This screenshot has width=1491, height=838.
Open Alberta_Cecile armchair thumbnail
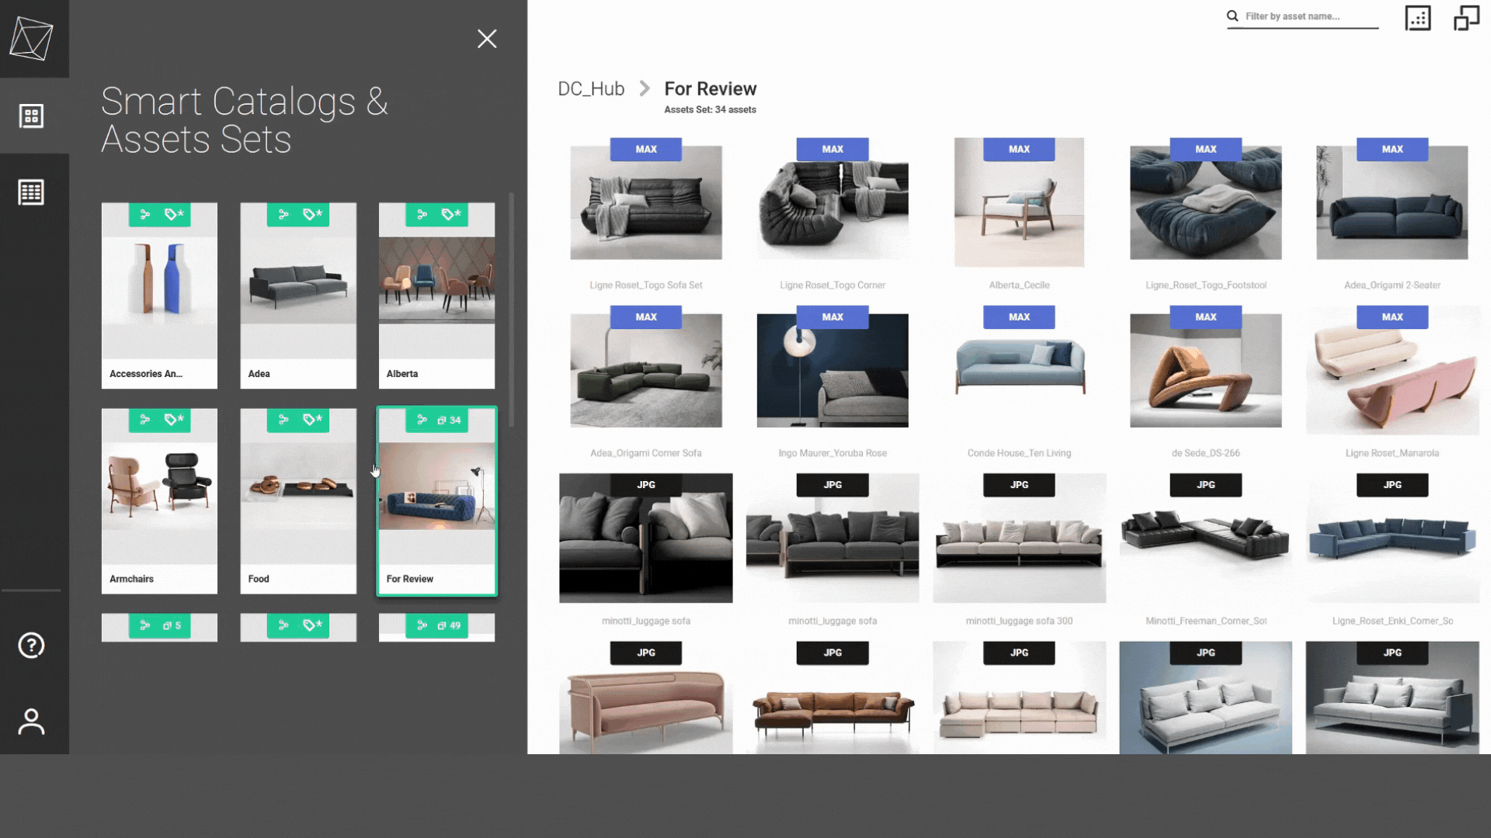tap(1019, 203)
